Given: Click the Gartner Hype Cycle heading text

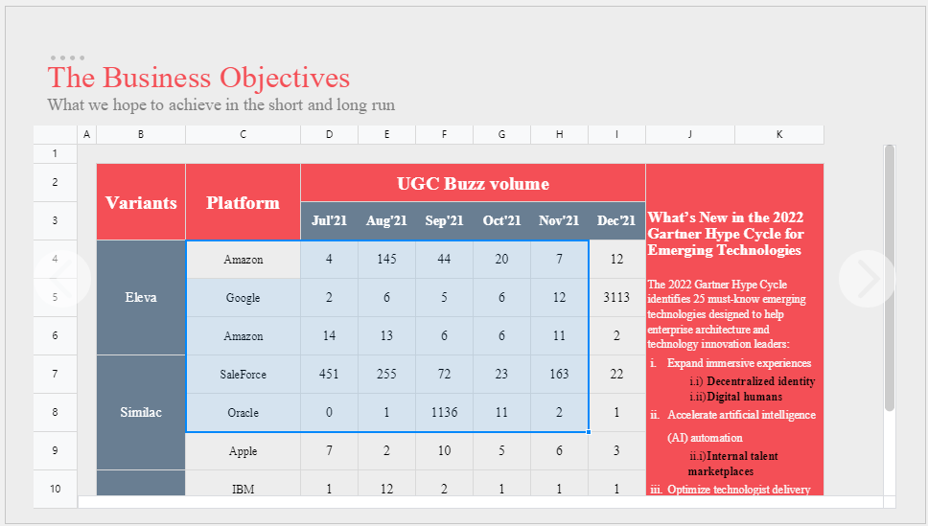Looking at the screenshot, I should coord(726,234).
